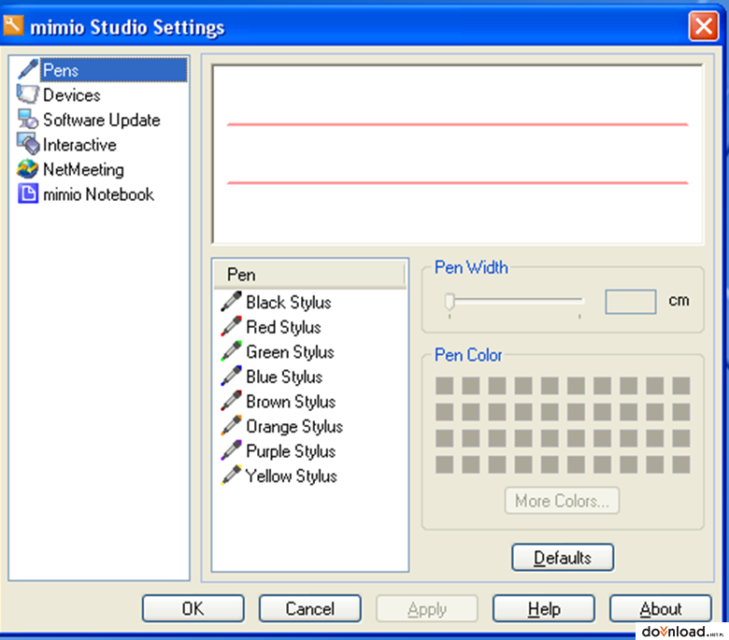Click the Pen Width slider thumb
The image size is (729, 640).
pos(450,301)
